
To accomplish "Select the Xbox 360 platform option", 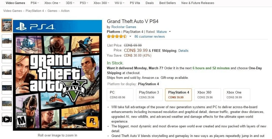I will coord(208,95).
